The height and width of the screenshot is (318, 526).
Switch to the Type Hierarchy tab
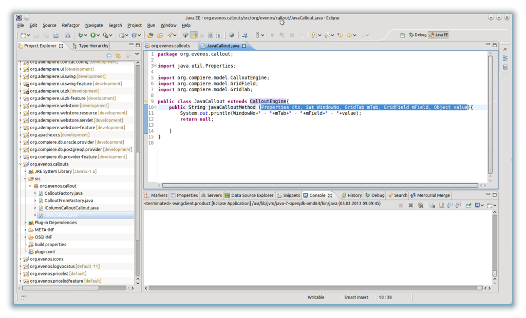point(93,46)
